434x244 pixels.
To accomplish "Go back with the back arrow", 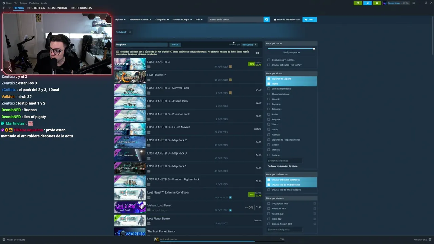I will (x=4, y=8).
